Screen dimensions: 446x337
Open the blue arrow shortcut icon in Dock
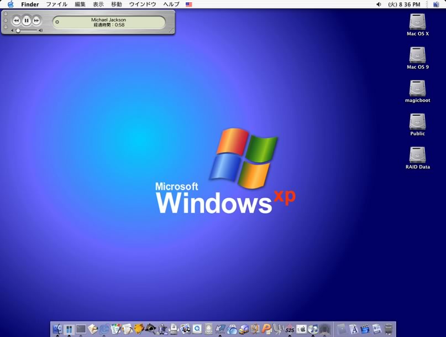pos(220,329)
